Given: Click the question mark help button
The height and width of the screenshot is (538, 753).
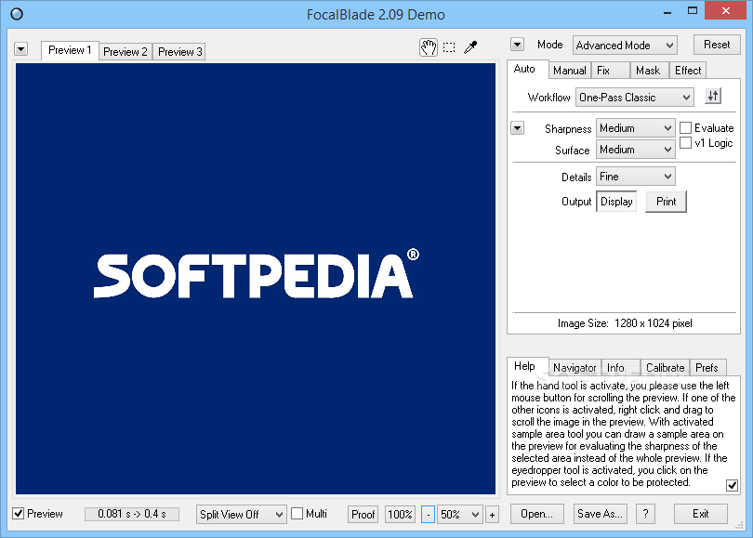Looking at the screenshot, I should coord(645,514).
